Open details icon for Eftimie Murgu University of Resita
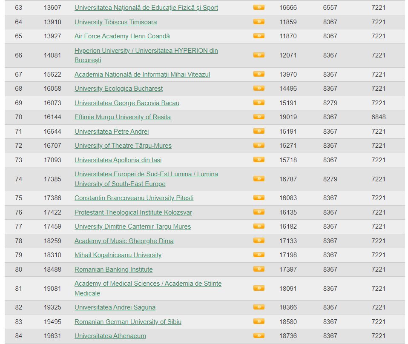Image resolution: width=408 pixels, height=344 pixels. 259,117
